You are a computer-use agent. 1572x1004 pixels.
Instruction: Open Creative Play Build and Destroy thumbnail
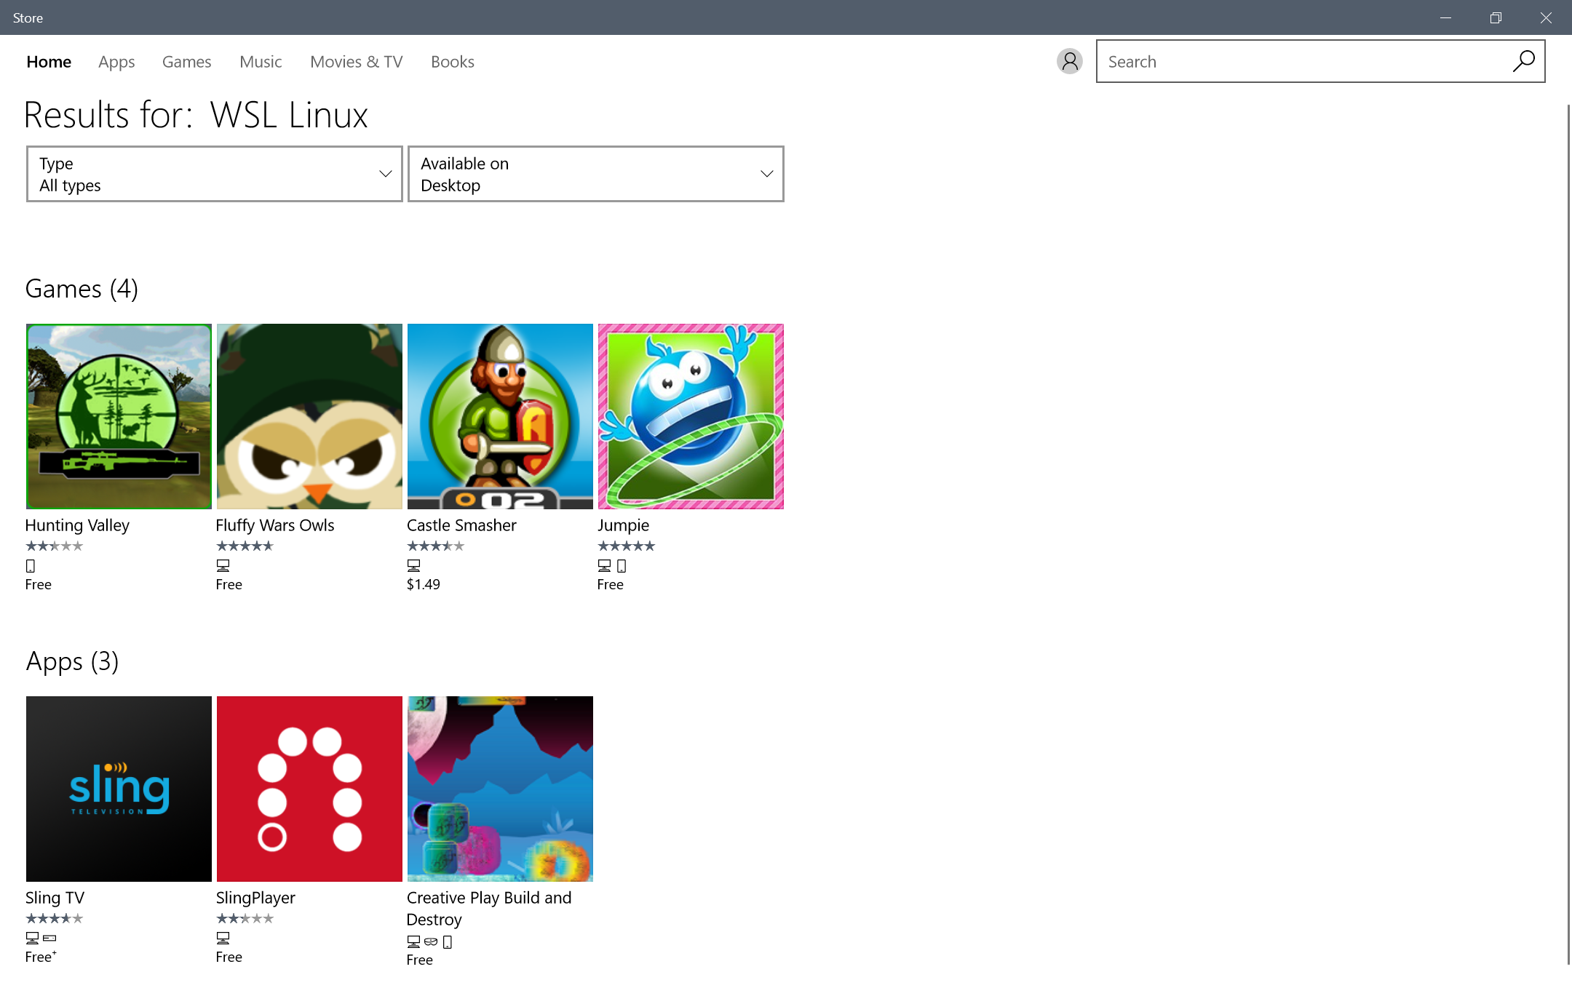[500, 789]
